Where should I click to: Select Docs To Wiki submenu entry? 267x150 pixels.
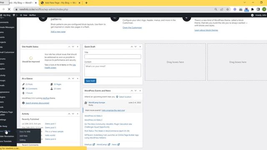pos(25,132)
